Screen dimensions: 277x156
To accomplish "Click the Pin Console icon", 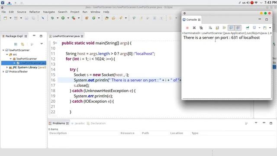I will coord(248,28).
